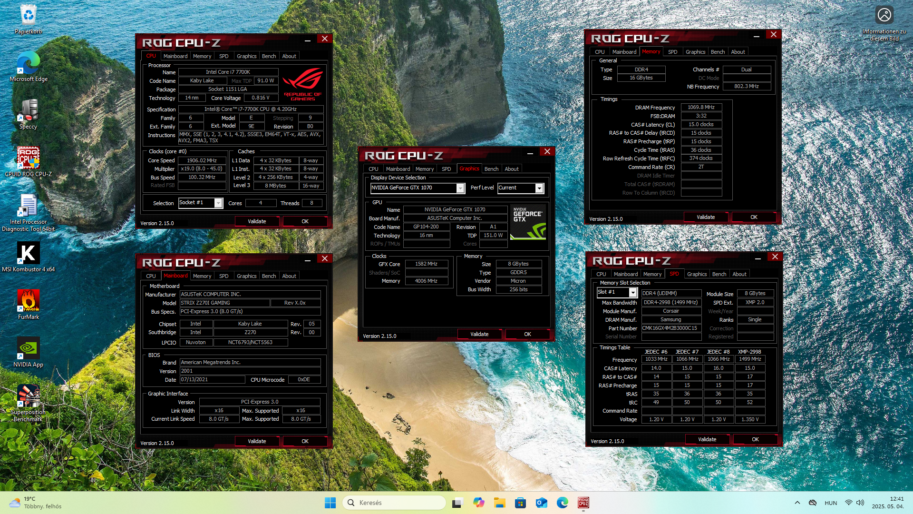Open the Windows Start button
The image size is (913, 514).
(x=330, y=503)
